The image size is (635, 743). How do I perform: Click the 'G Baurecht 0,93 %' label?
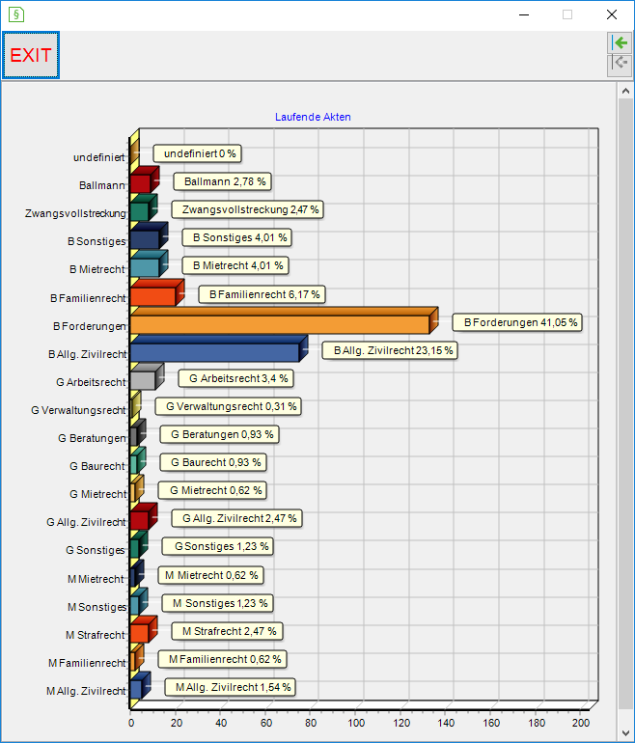click(x=213, y=462)
